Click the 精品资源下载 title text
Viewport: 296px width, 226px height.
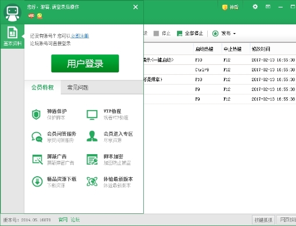(62, 179)
